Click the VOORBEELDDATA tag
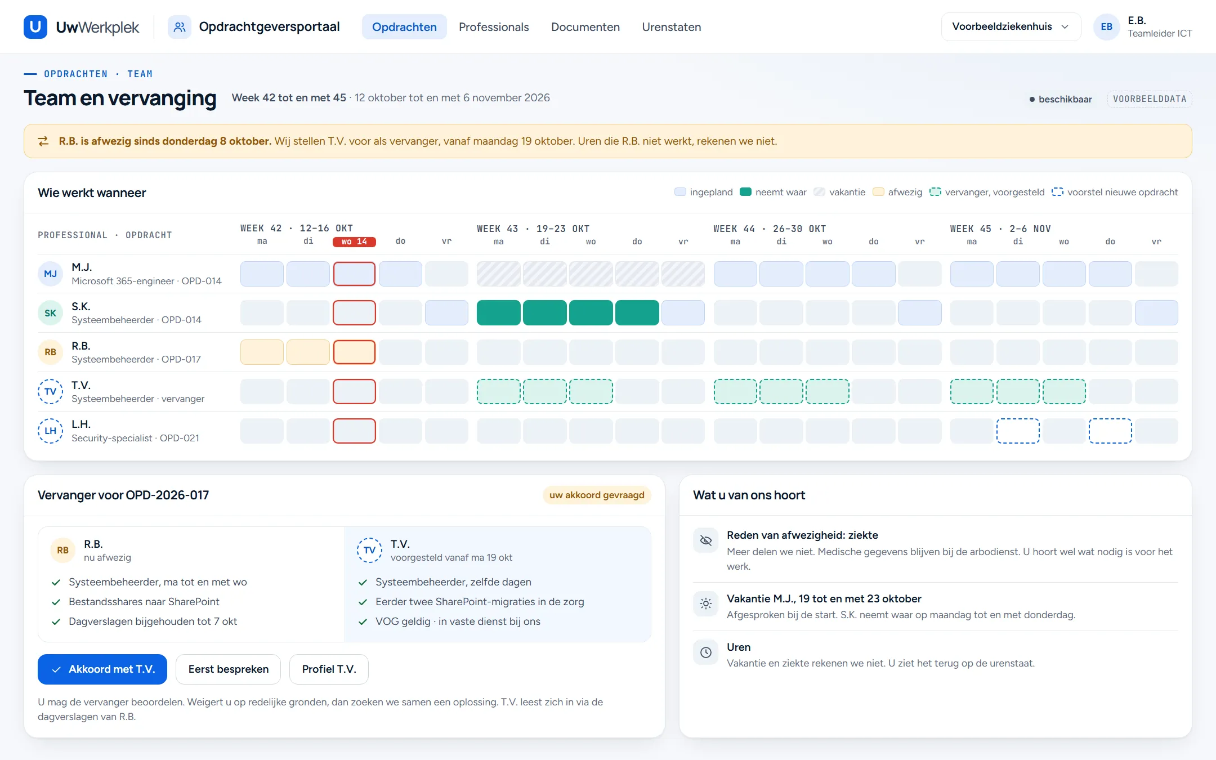 pos(1150,99)
